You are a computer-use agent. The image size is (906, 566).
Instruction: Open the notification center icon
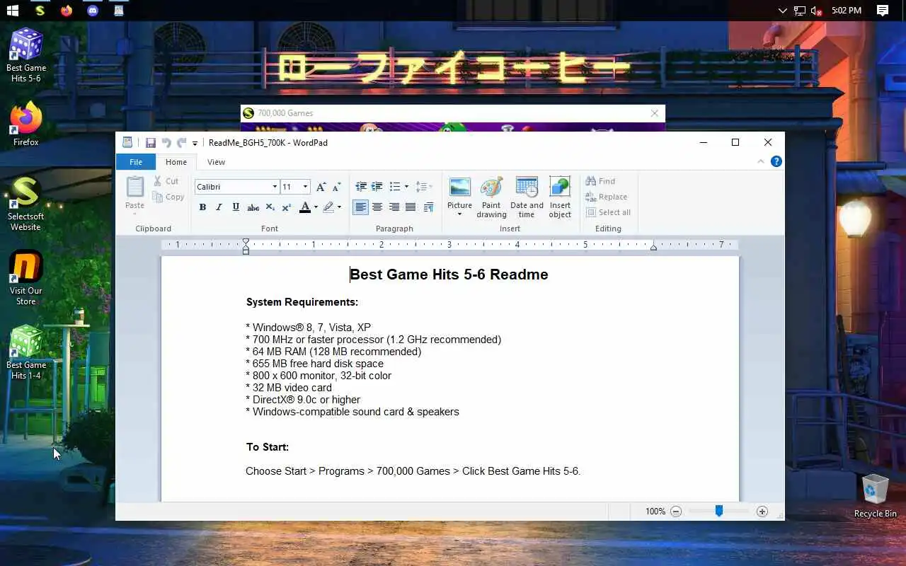click(x=883, y=11)
